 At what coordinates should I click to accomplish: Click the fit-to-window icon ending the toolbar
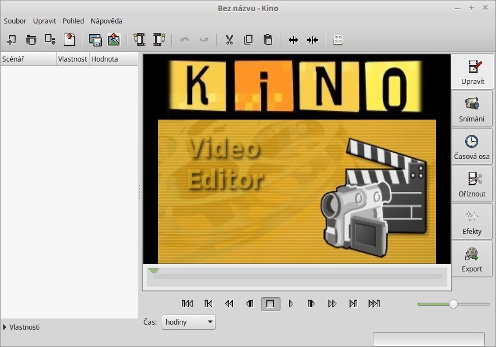(x=338, y=40)
